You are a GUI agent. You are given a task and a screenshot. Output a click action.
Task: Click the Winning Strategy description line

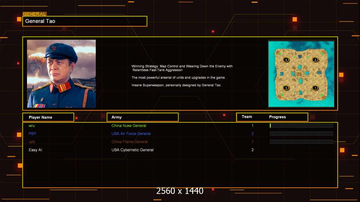182,68
